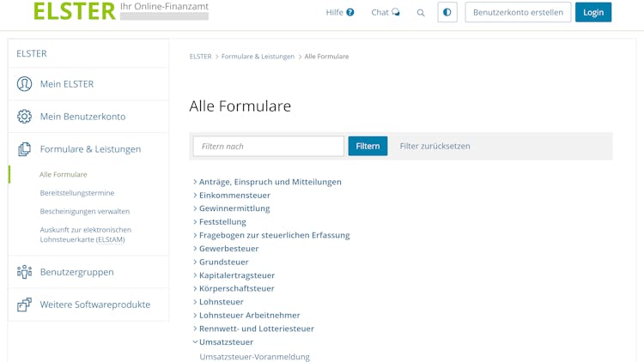Open the Hilfe question mark icon
Viewport: 644px width, 362px height.
click(x=350, y=12)
